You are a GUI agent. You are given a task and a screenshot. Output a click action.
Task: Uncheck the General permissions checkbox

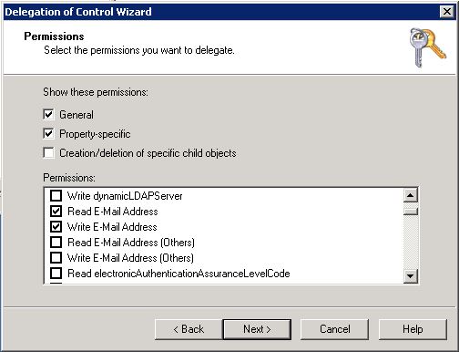coord(48,115)
